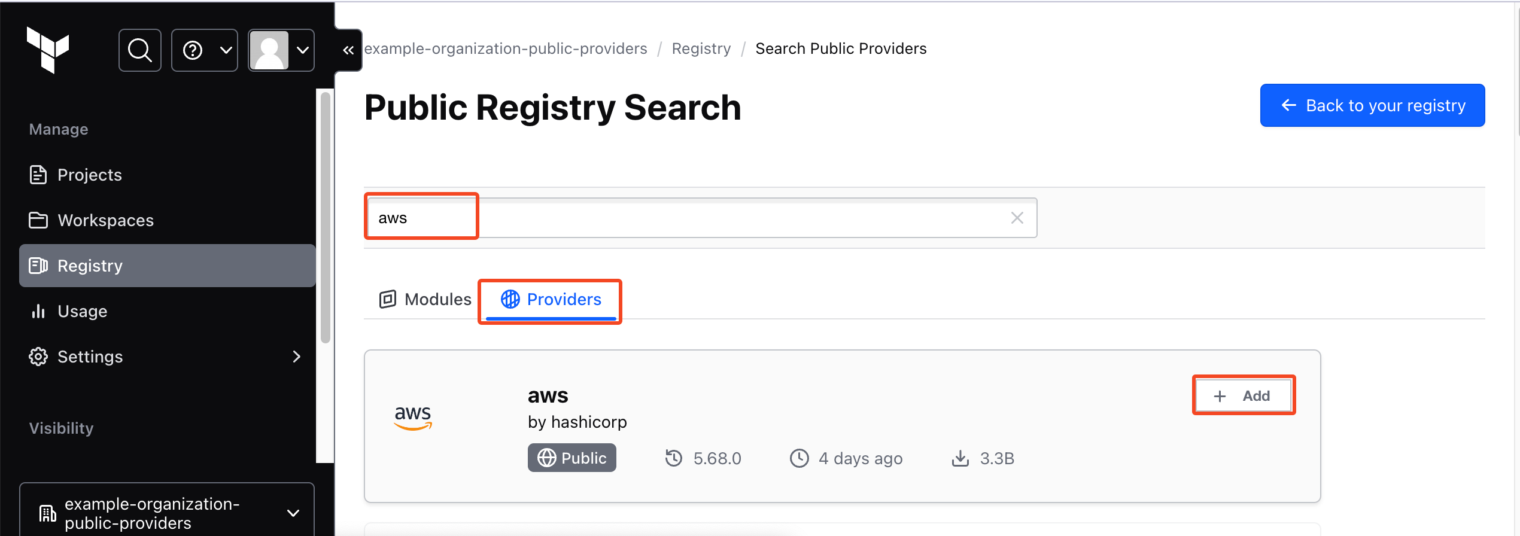Click the aws provider logo
The image size is (1520, 536).
click(413, 417)
